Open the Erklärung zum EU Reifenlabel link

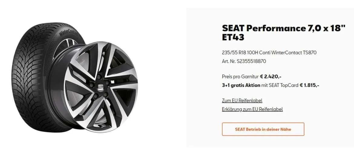[252, 109]
